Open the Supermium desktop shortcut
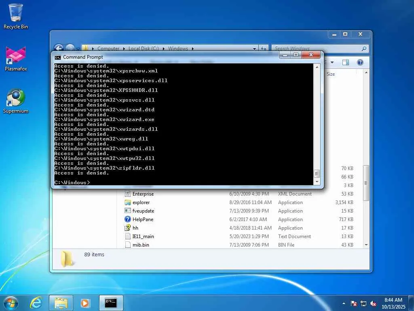This screenshot has height=311, width=414. (16, 101)
